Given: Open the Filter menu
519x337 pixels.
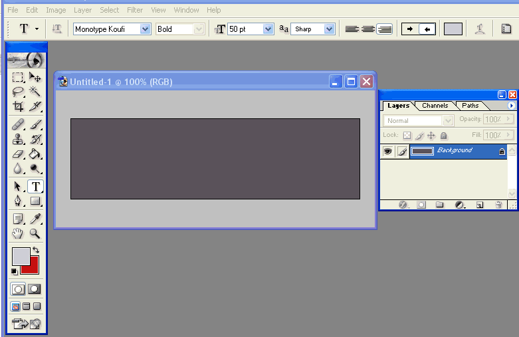Looking at the screenshot, I should (x=135, y=10).
